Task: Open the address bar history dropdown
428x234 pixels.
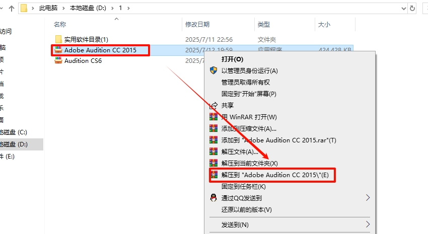Action: (x=404, y=9)
